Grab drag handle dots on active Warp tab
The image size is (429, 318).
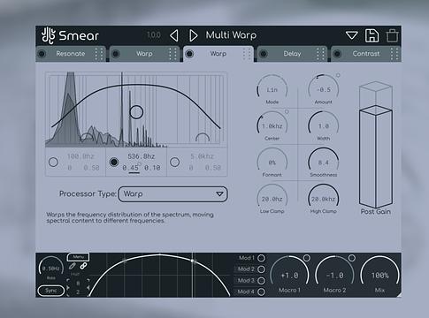[x=247, y=54]
